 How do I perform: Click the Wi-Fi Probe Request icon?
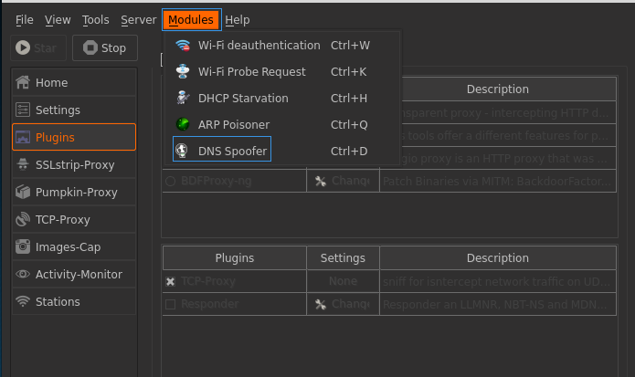(183, 72)
